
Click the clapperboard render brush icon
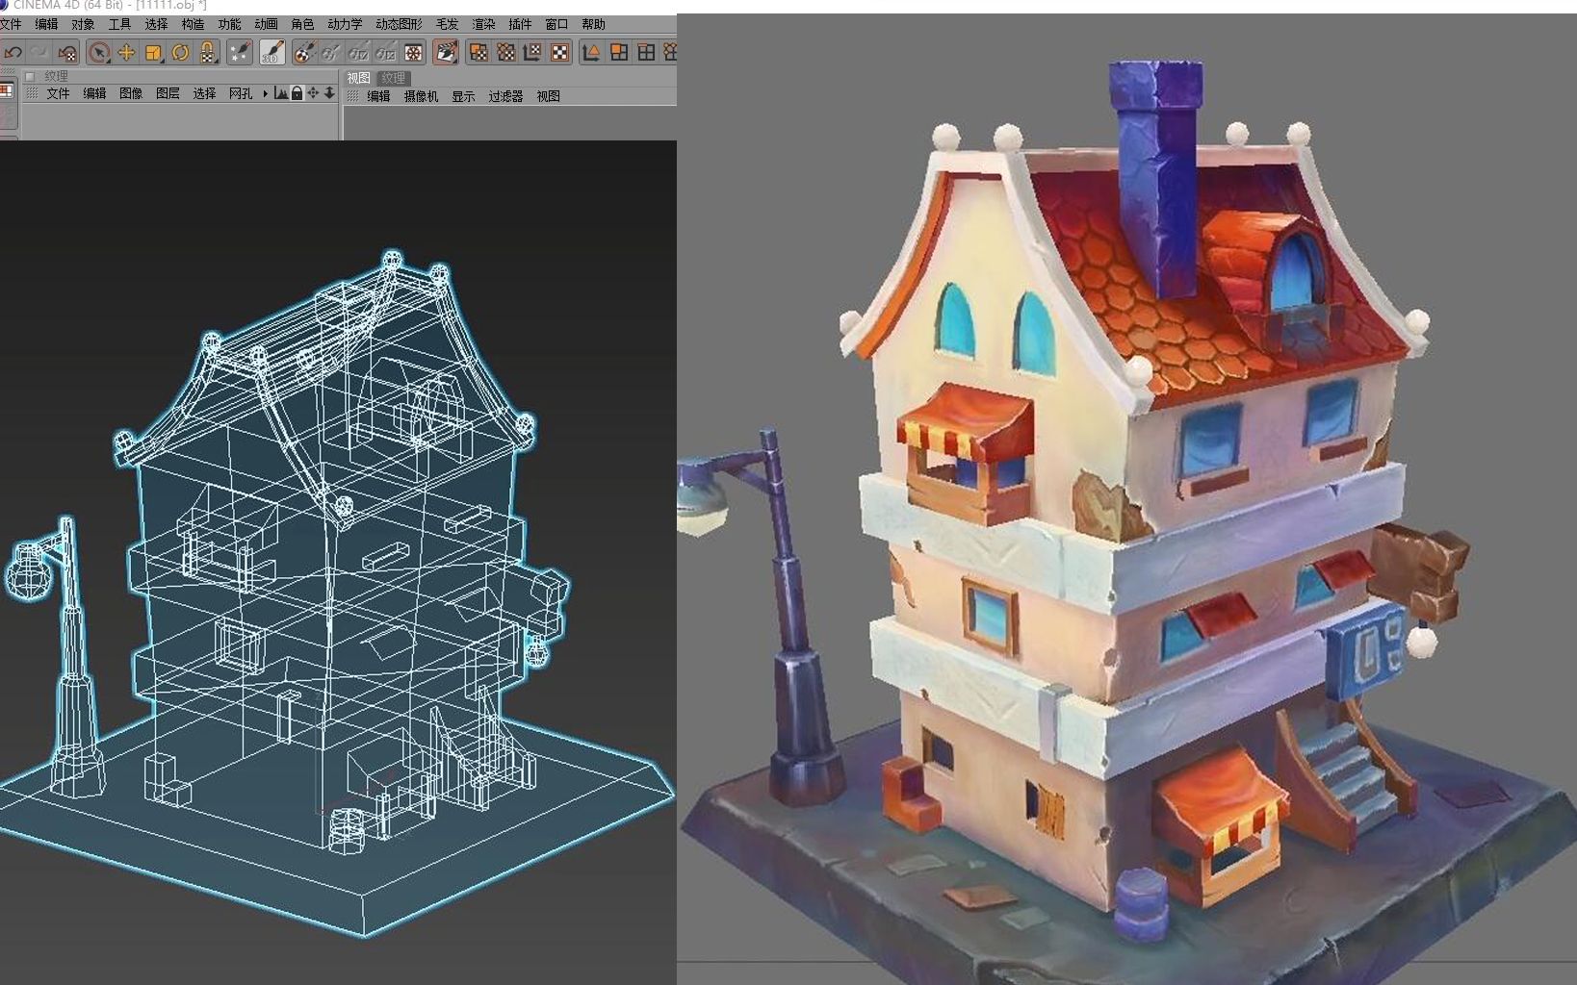[x=446, y=53]
